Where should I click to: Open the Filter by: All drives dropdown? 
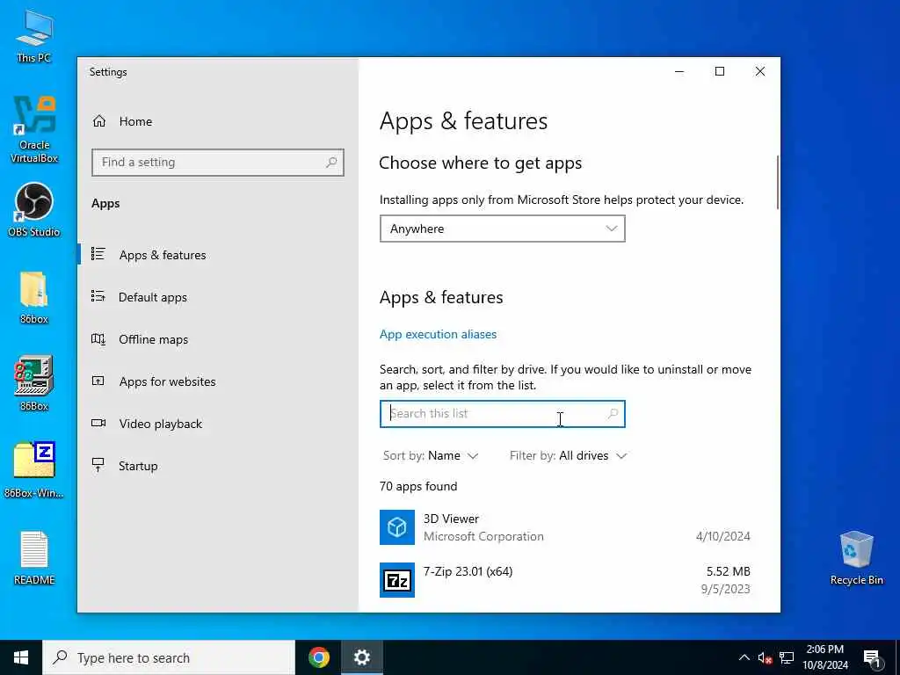[x=569, y=456]
